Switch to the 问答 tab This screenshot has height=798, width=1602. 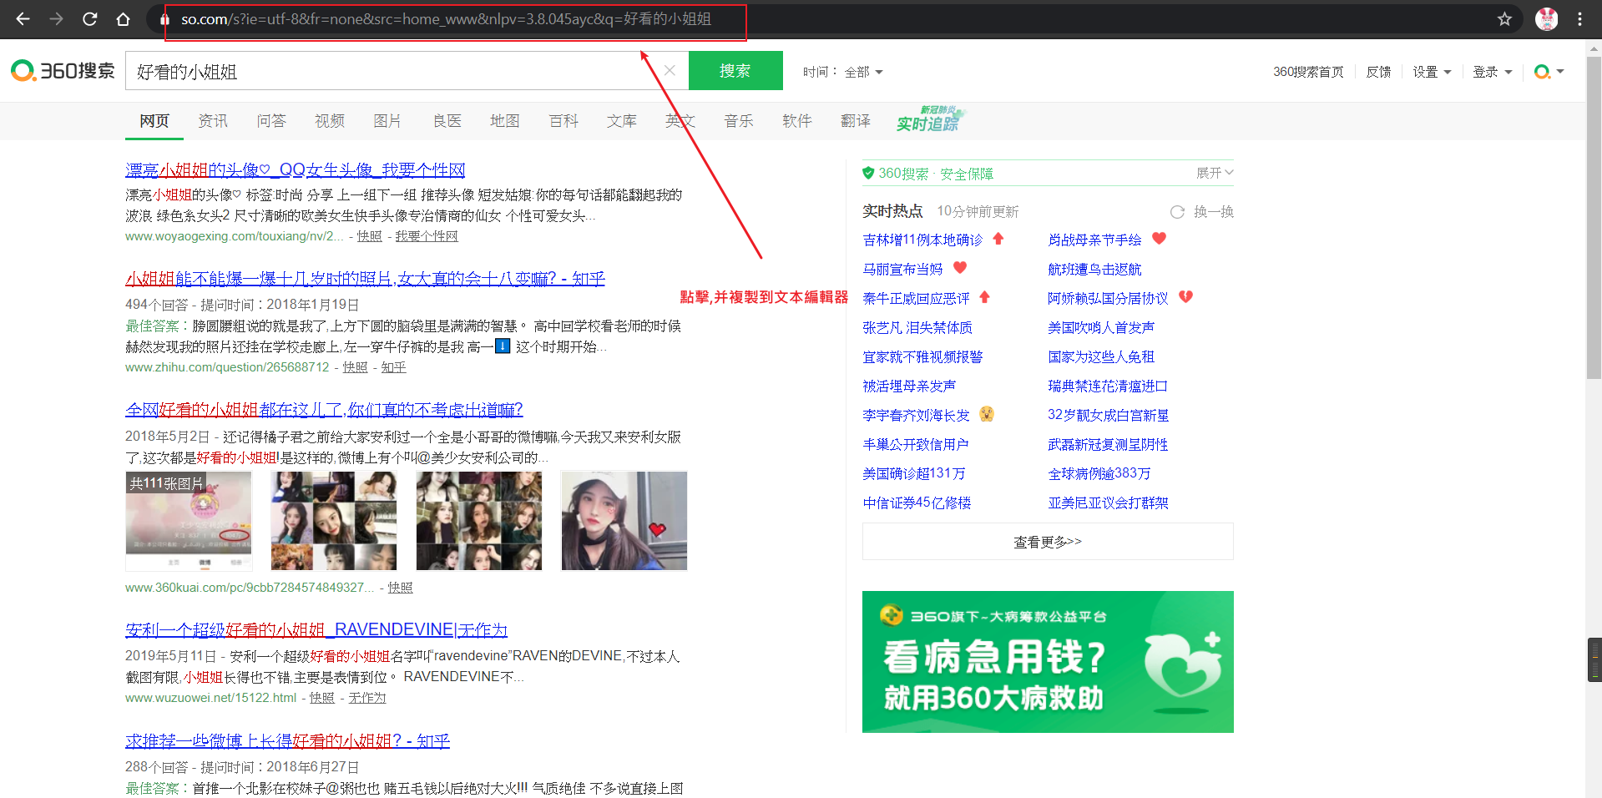[x=271, y=121]
